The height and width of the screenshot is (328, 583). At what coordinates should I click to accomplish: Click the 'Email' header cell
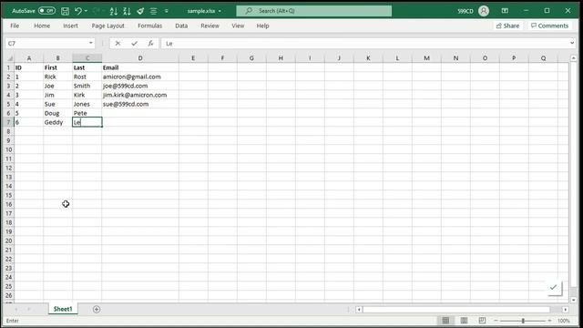coord(140,67)
